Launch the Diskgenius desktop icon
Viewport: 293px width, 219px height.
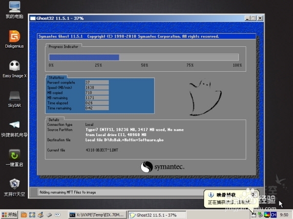14,39
